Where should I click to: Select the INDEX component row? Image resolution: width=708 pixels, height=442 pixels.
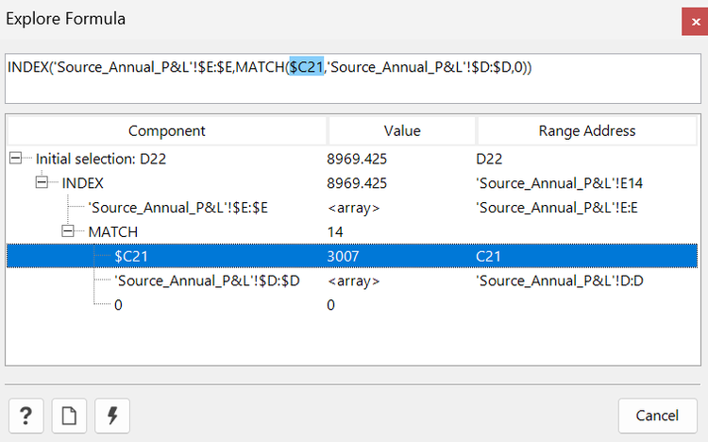pos(83,183)
